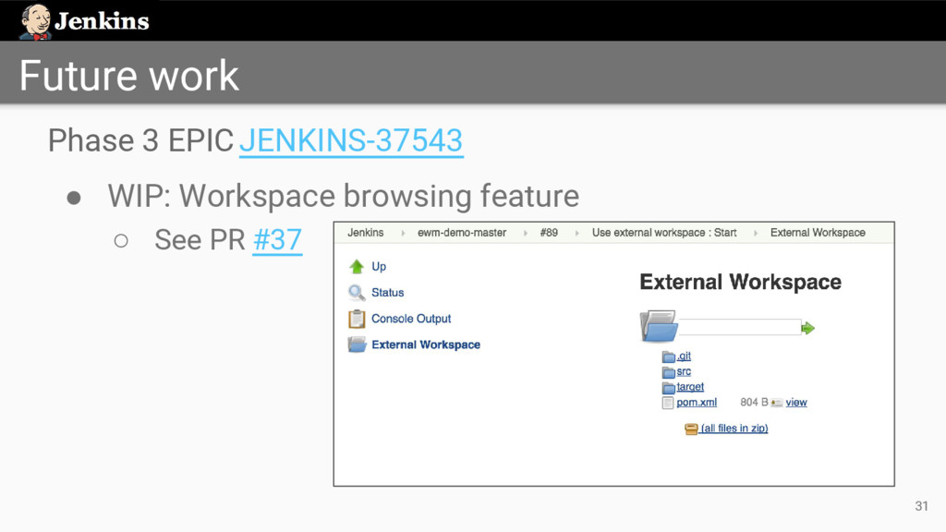946x532 pixels.
Task: Click the green Up arrow icon
Action: pos(357,267)
